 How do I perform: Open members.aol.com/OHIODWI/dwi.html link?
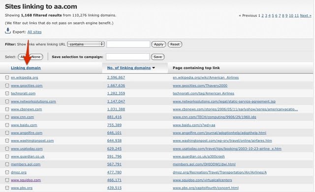[x=204, y=164]
